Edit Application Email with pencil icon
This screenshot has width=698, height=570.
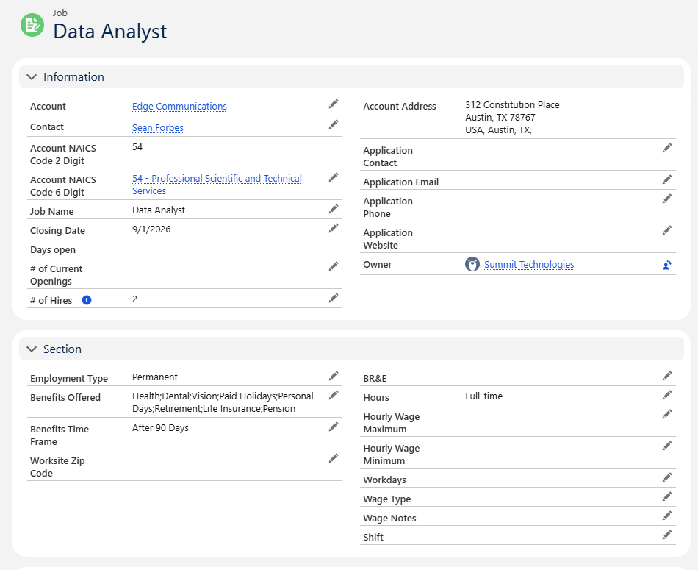[x=667, y=179]
